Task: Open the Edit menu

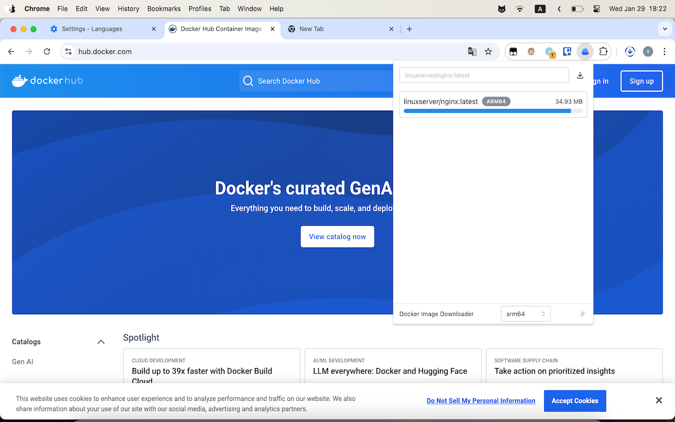Action: coord(82,8)
